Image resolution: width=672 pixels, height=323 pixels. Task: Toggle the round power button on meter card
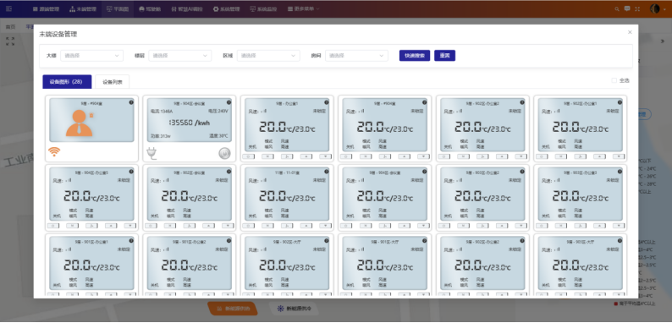[224, 153]
